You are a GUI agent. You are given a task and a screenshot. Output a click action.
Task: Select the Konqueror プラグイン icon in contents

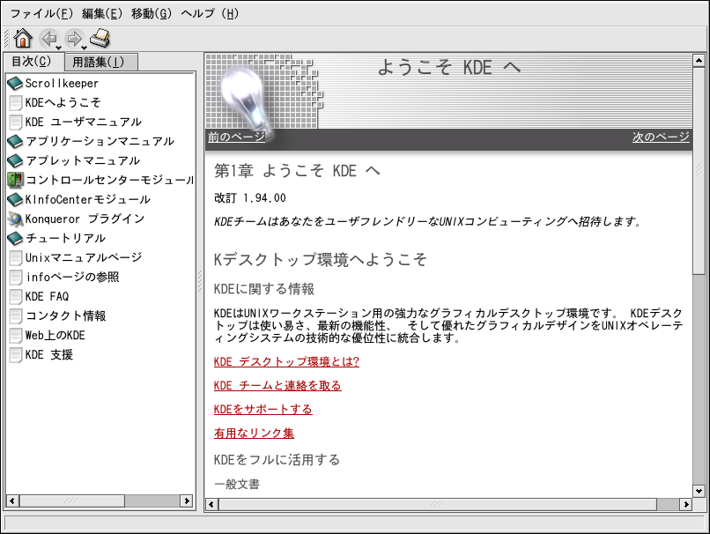click(15, 219)
